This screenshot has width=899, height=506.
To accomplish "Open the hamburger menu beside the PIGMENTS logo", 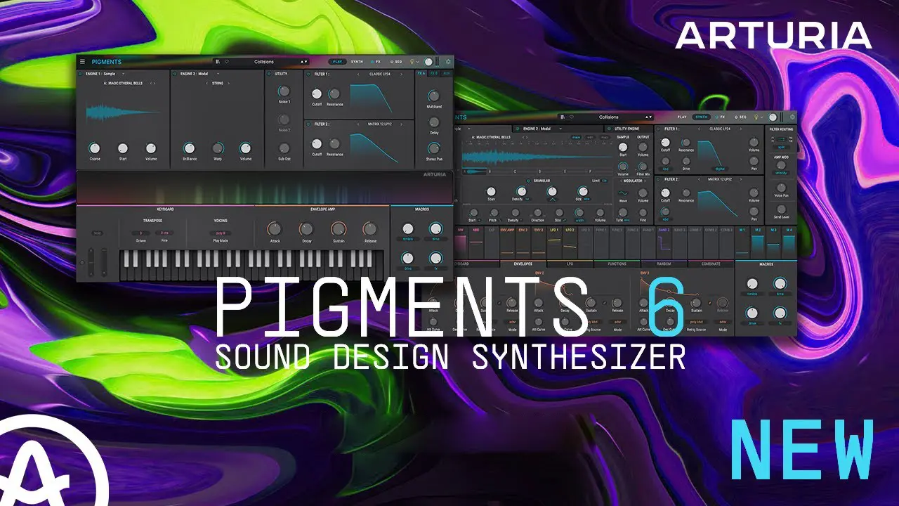I will click(x=82, y=62).
